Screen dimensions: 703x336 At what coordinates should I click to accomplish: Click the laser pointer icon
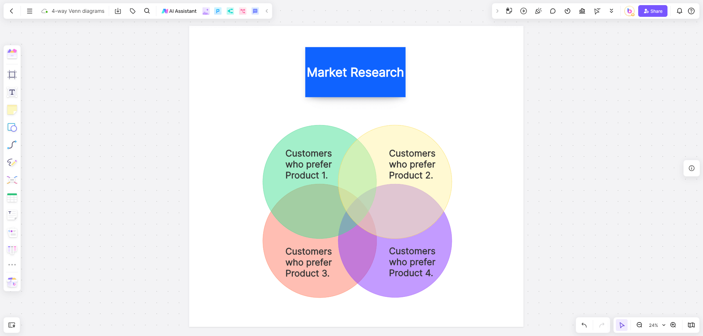597,11
